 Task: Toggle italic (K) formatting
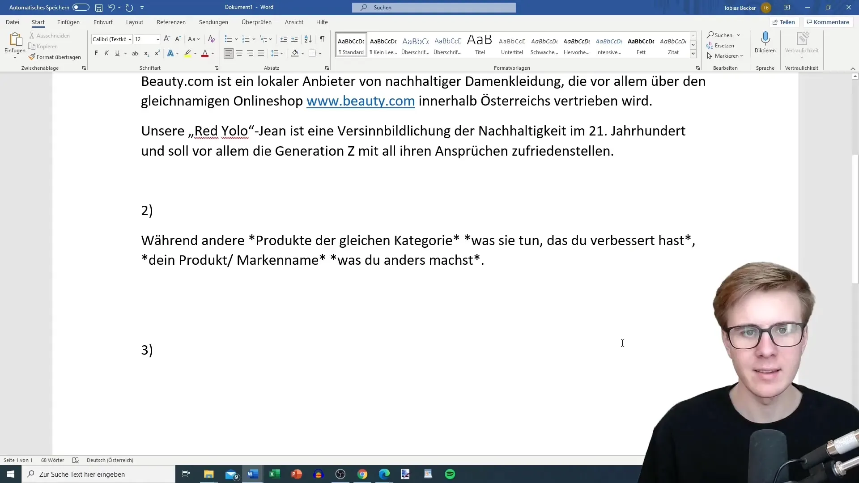pyautogui.click(x=106, y=53)
